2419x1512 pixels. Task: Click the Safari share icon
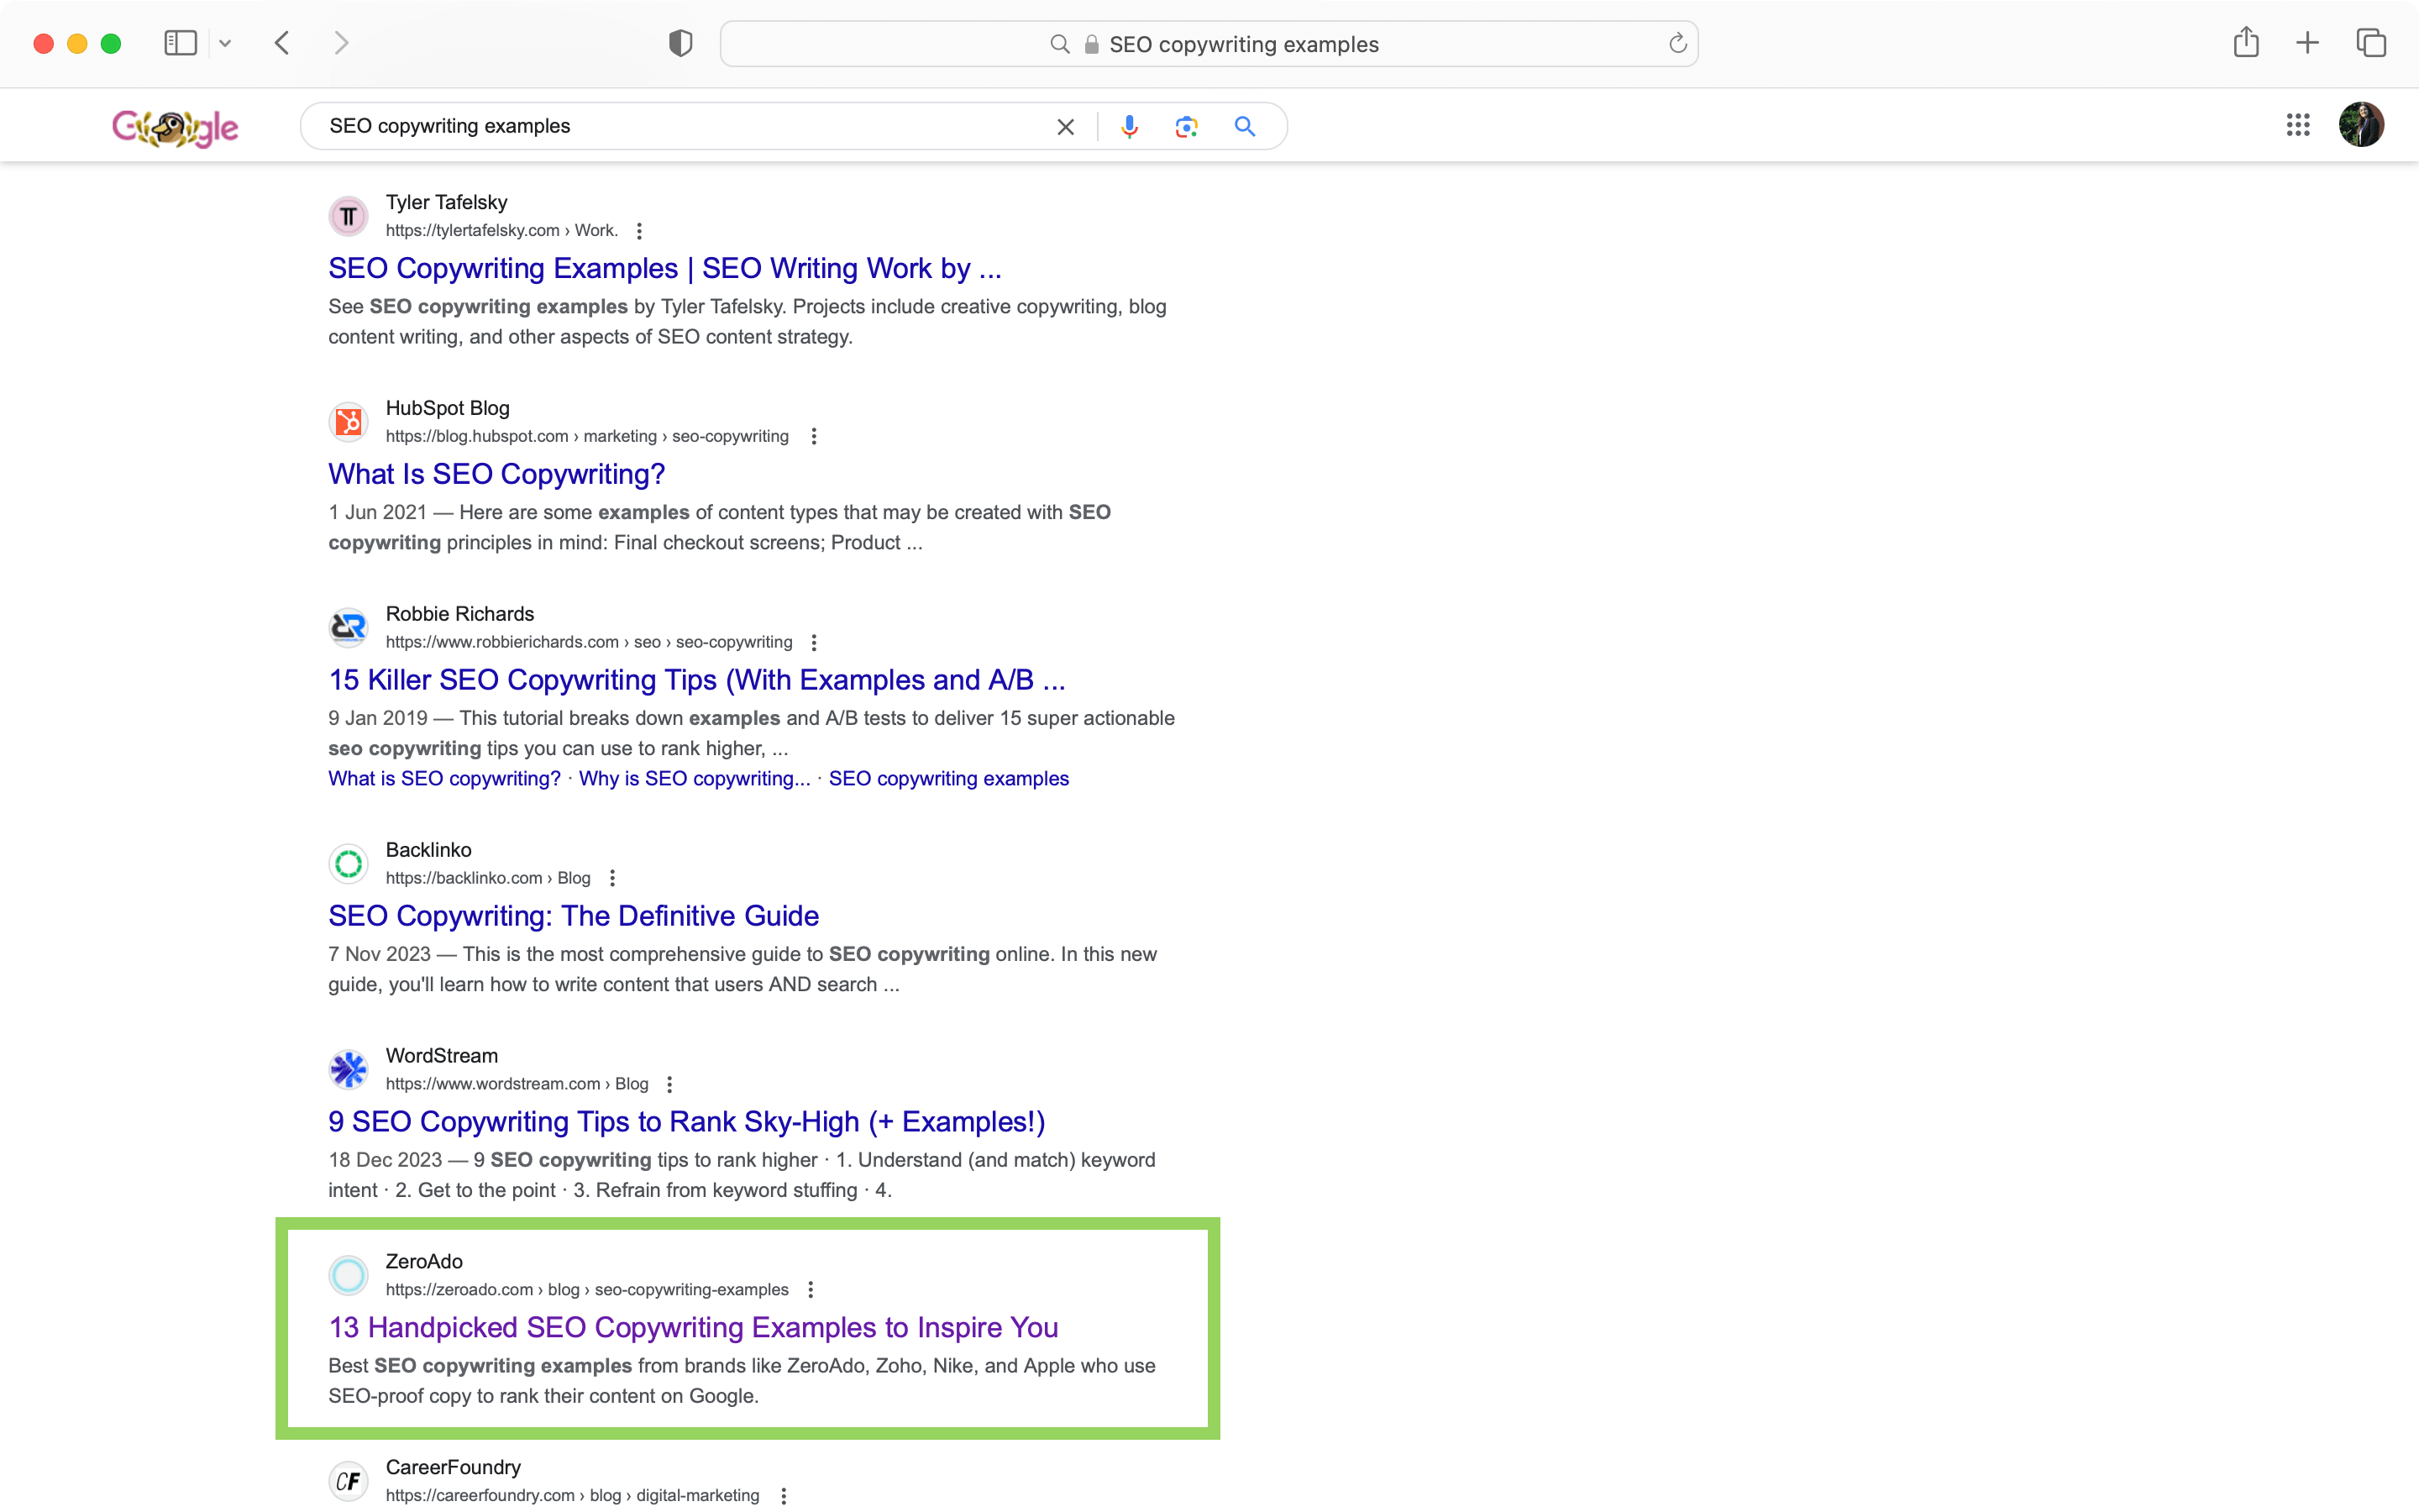[x=2246, y=42]
